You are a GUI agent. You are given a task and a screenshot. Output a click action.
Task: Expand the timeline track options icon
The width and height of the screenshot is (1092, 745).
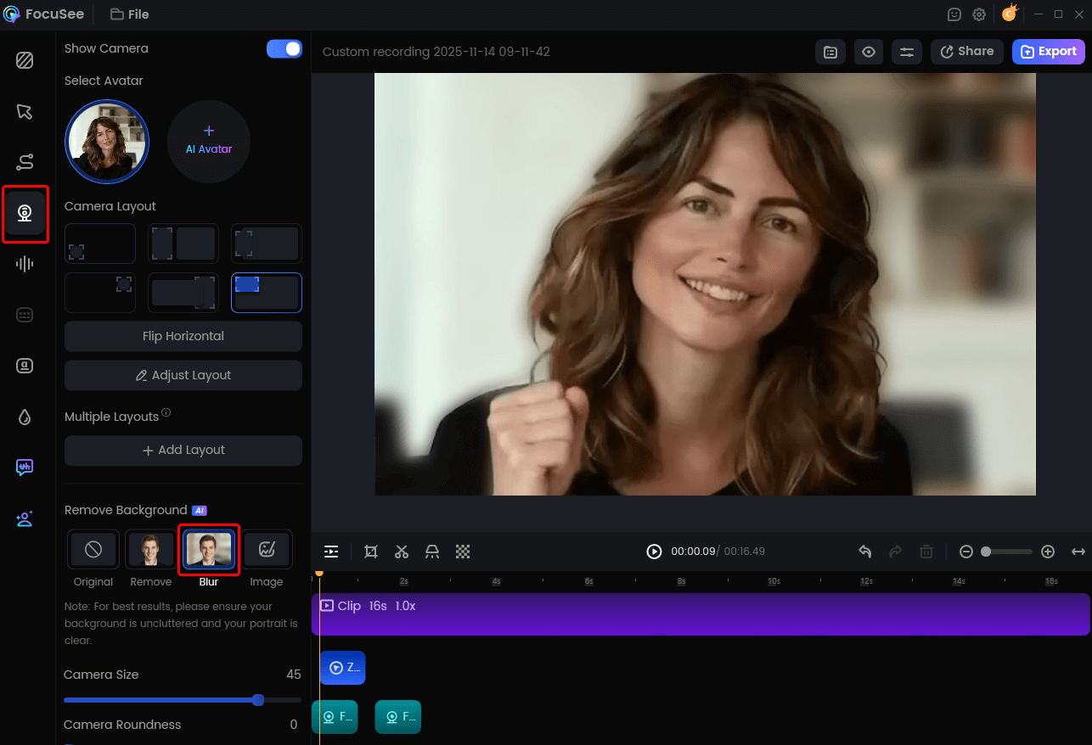click(x=331, y=552)
